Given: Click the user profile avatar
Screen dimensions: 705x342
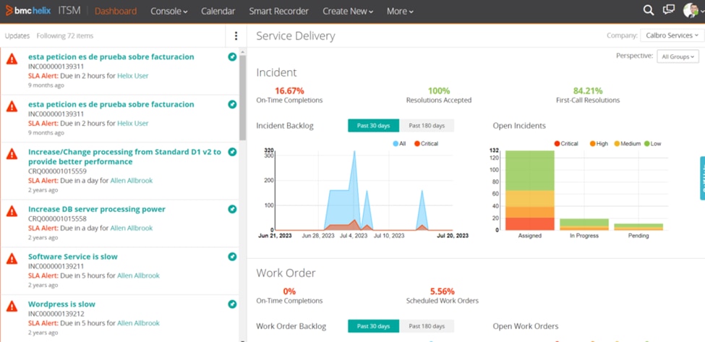Looking at the screenshot, I should click(691, 10).
